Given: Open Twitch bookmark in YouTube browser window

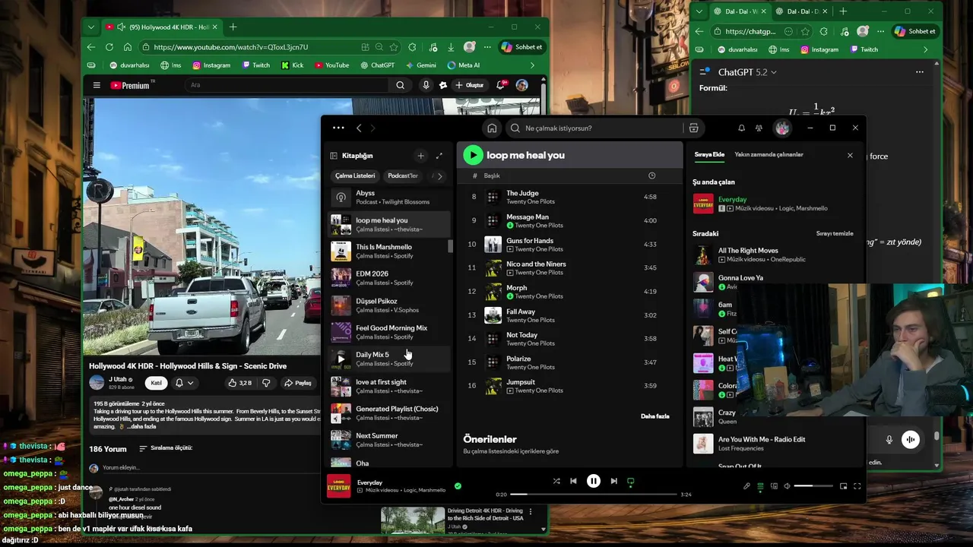Looking at the screenshot, I should (256, 65).
